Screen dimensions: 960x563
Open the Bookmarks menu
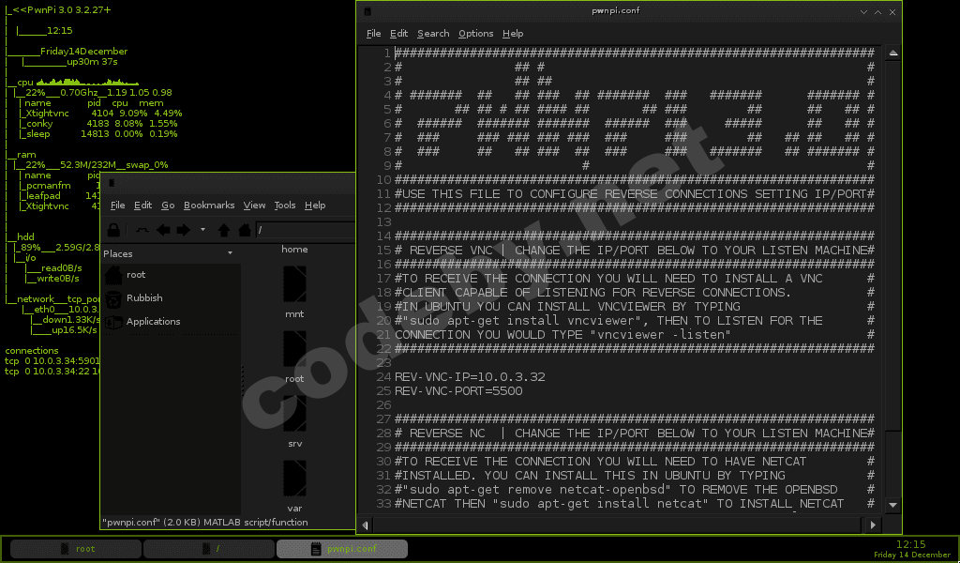click(209, 205)
